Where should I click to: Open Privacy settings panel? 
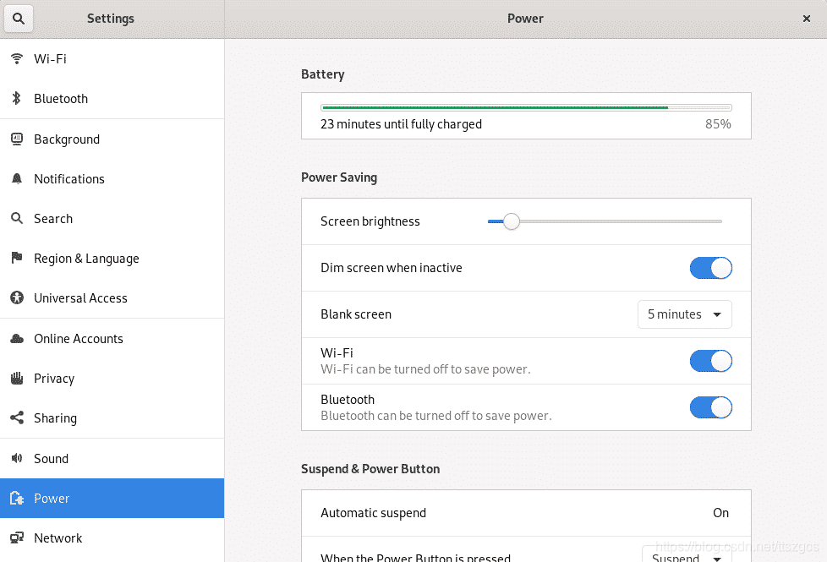pos(112,379)
